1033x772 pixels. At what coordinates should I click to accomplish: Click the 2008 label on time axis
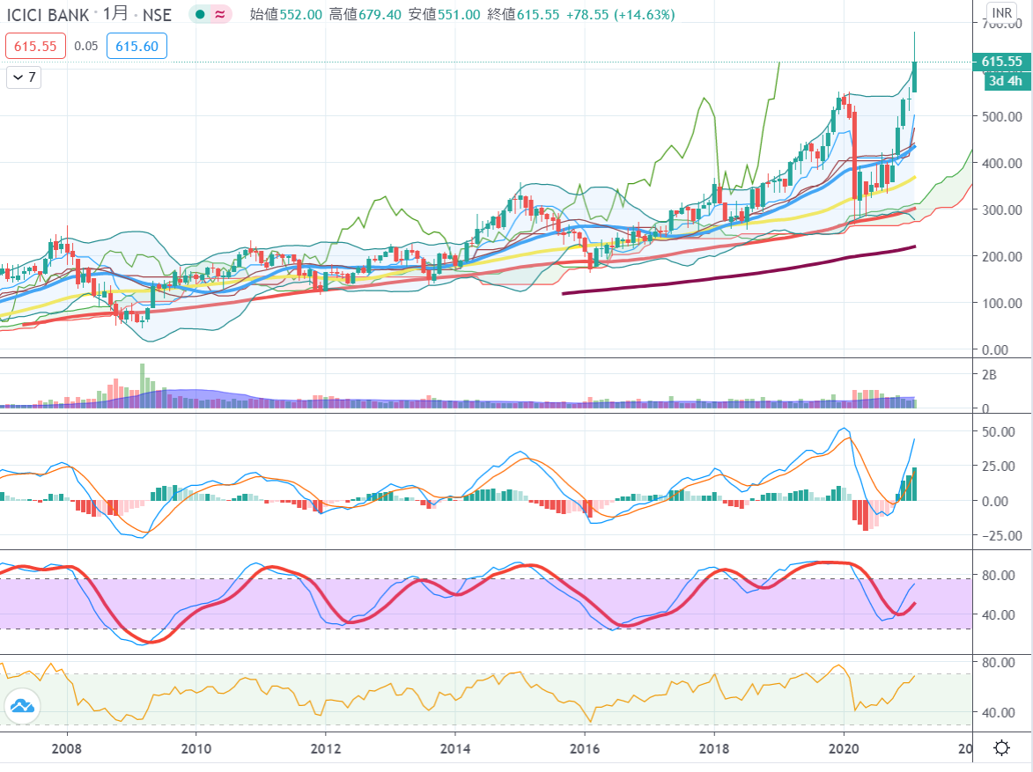coord(67,748)
